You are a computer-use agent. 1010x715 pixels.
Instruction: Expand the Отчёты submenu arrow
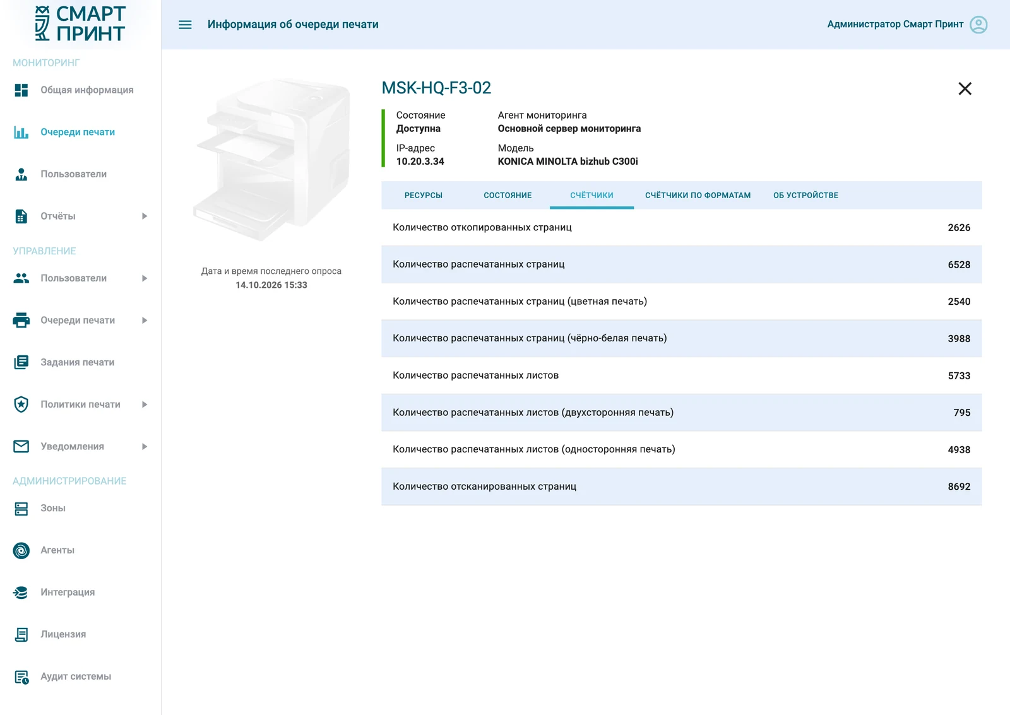(145, 216)
